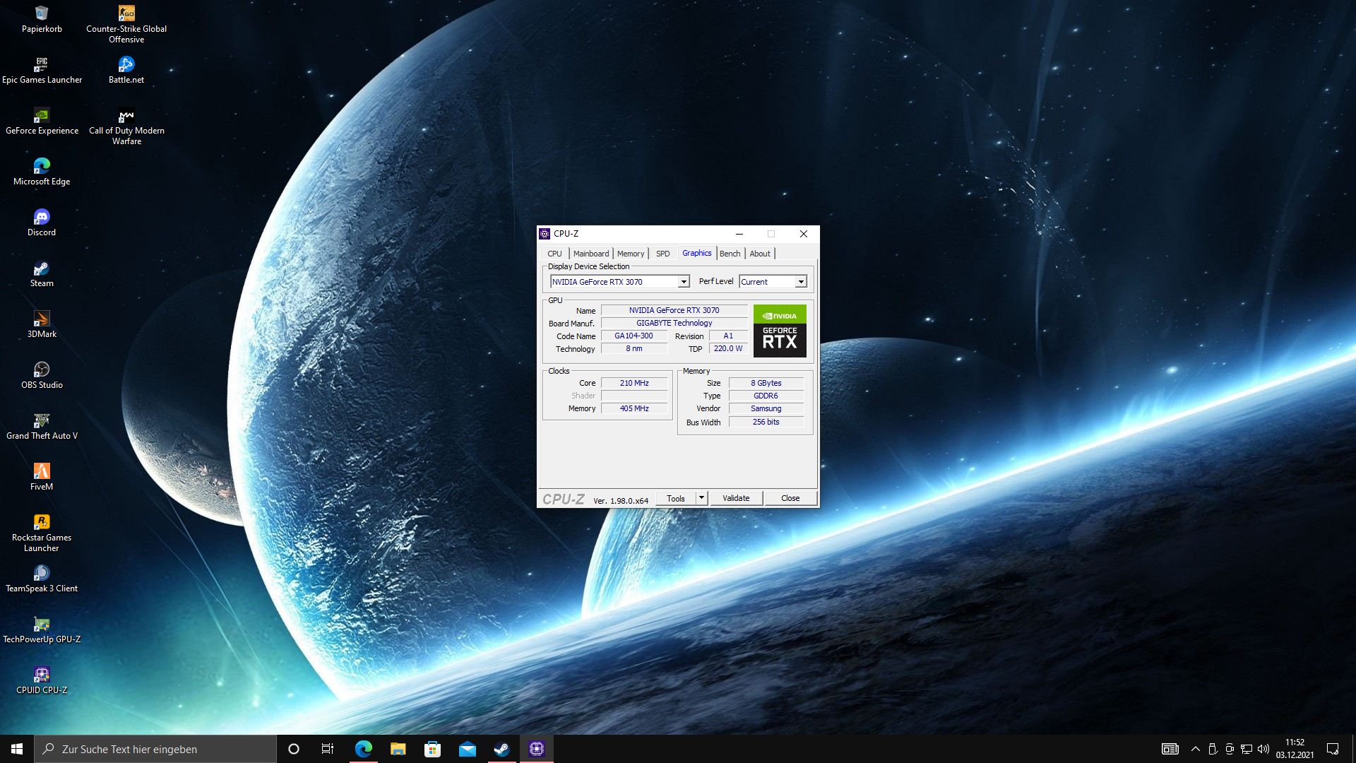Open the Perf Level dropdown

tap(800, 282)
